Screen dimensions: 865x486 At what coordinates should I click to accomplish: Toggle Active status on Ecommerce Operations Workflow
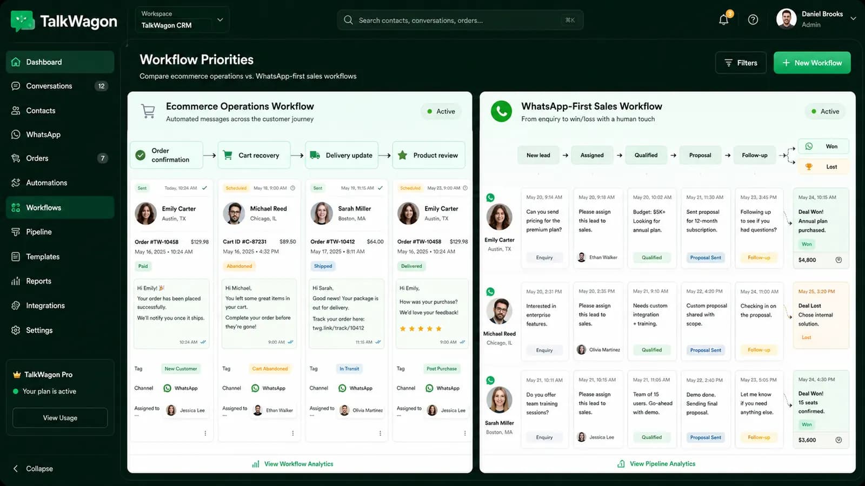[x=441, y=111]
